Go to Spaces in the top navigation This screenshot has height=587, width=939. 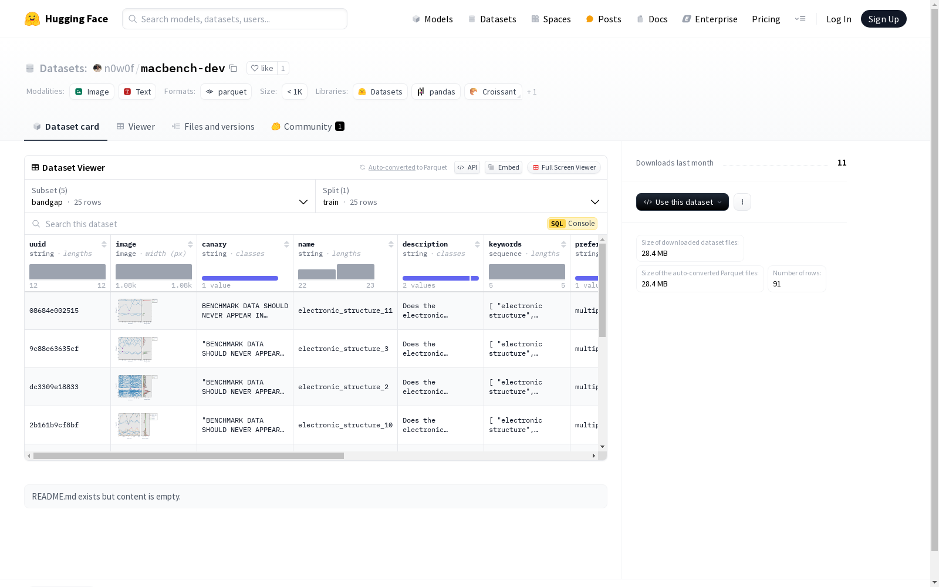pos(551,19)
